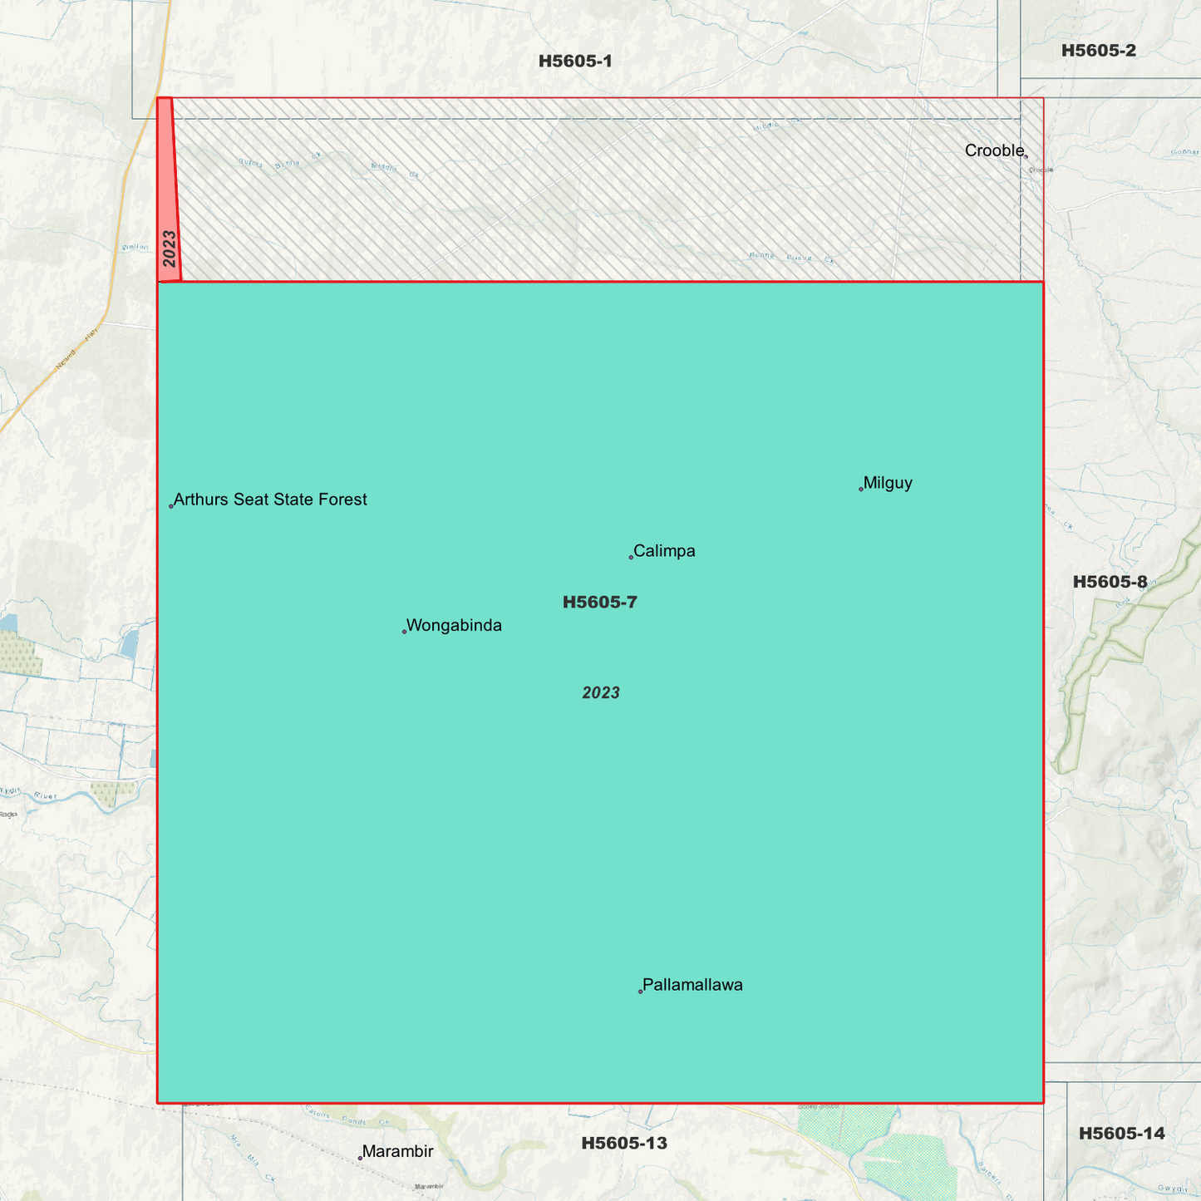Click the Crooble location point marker
Viewport: 1201px width, 1201px height.
coord(1026,156)
